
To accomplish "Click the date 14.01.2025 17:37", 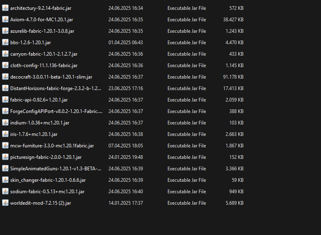I will point(126,203).
